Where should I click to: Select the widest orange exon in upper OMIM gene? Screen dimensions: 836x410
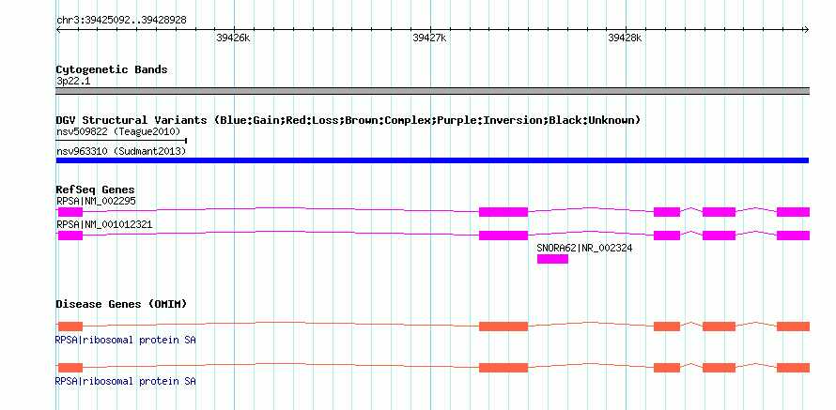[503, 326]
